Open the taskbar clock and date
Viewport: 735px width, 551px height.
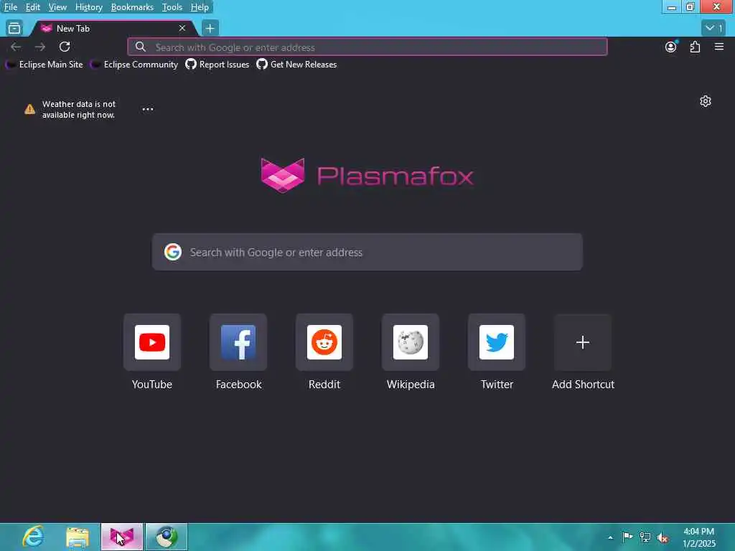[x=699, y=537]
